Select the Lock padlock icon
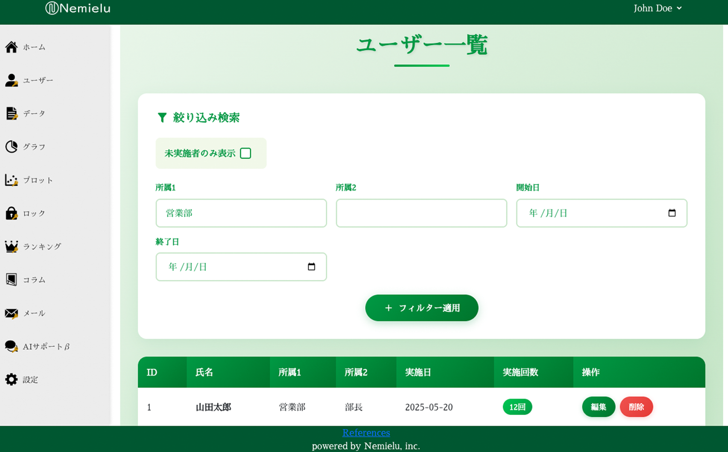 point(11,213)
